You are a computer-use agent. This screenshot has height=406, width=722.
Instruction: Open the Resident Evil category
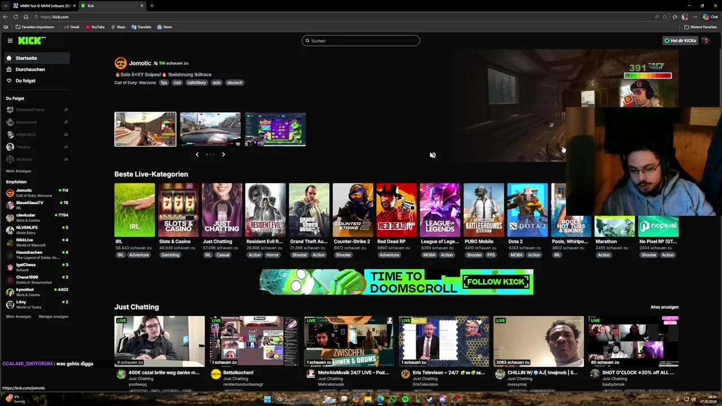click(x=266, y=210)
